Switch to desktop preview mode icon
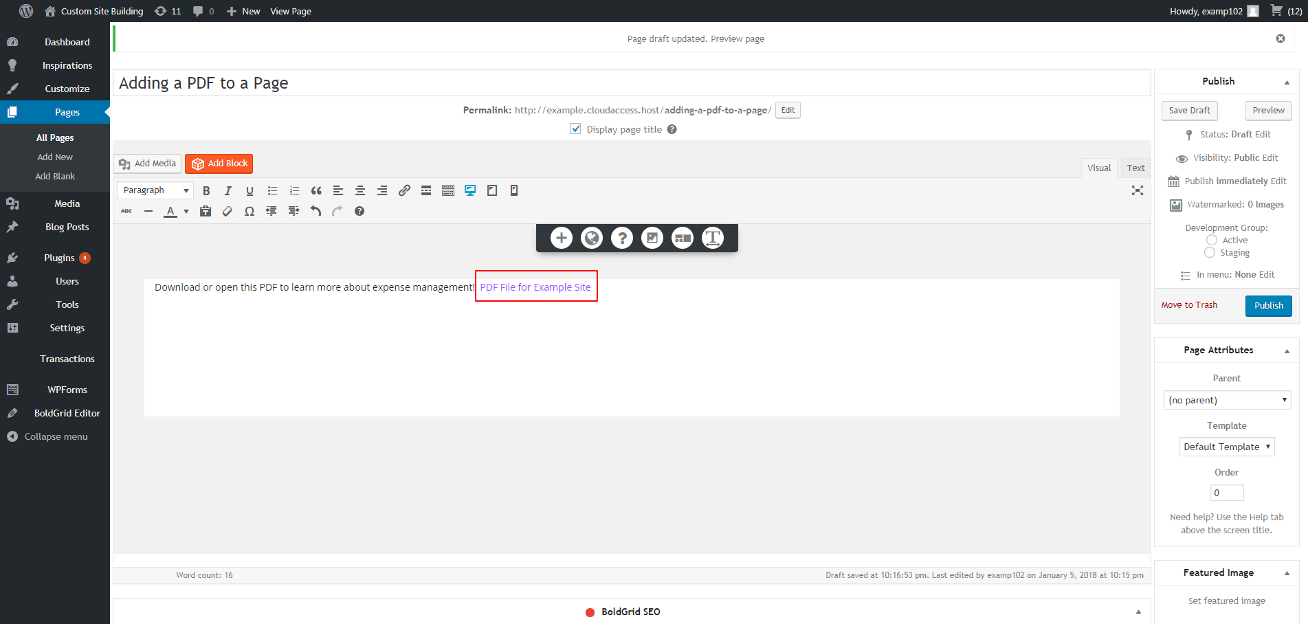 tap(470, 191)
